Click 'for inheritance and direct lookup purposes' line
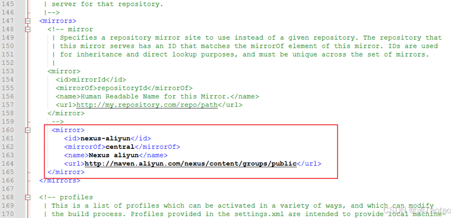This screenshot has width=453, height=218. point(245,54)
